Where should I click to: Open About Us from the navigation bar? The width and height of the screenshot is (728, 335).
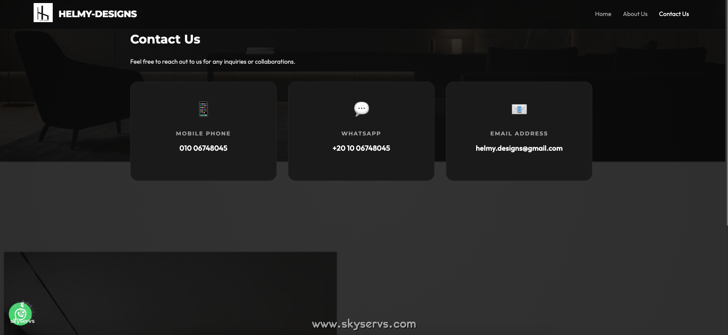(x=635, y=14)
